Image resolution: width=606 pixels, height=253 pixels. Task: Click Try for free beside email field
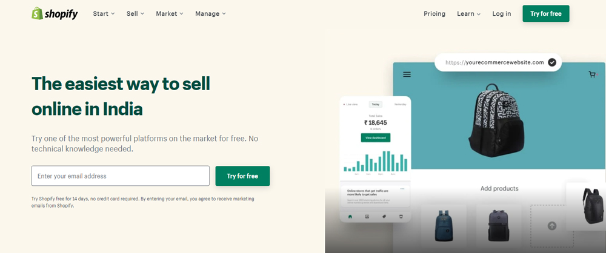tap(242, 176)
